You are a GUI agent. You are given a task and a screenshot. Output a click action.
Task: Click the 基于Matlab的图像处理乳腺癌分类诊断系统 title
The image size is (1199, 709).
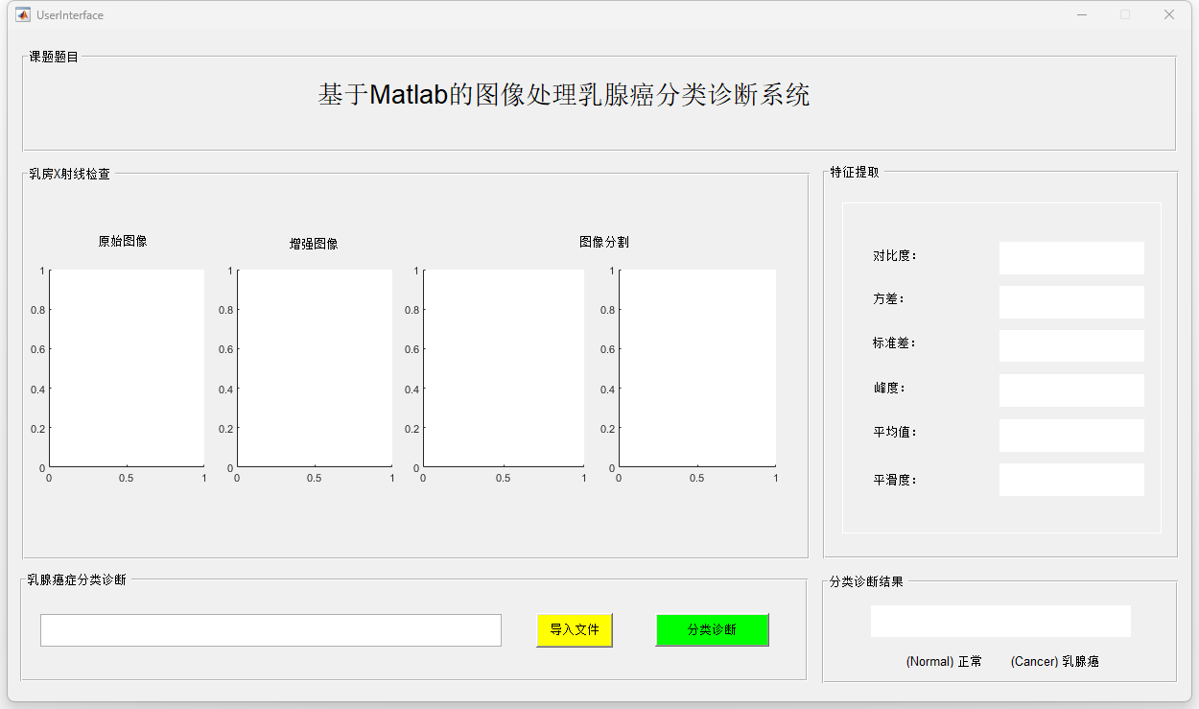pyautogui.click(x=564, y=95)
